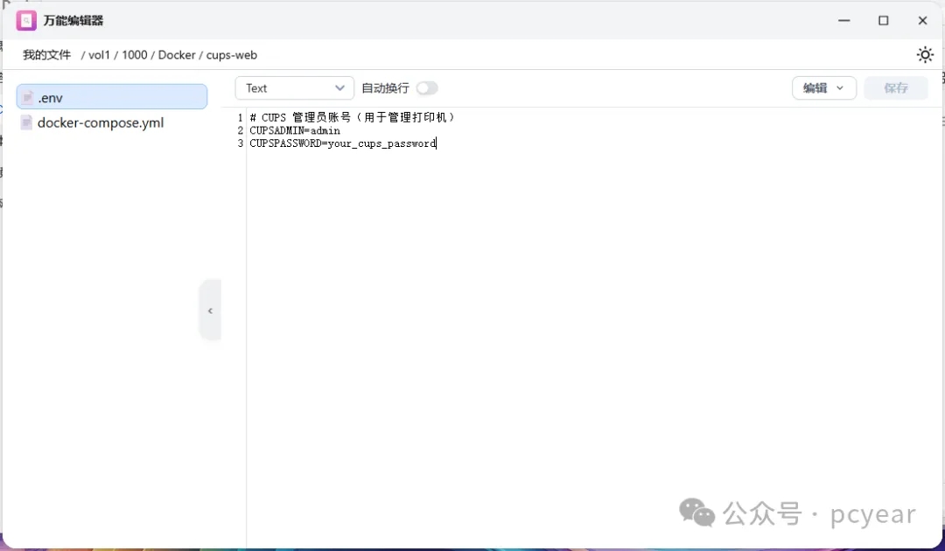Navigate to vol1 in breadcrumb path

click(99, 55)
